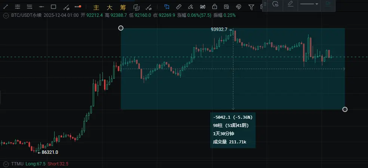Click the 86321.0 low price label
The width and height of the screenshot is (368, 168).
pos(50,152)
